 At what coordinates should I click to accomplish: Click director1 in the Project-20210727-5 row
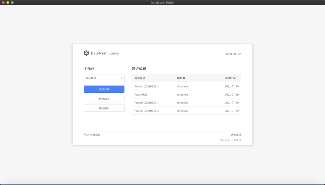pos(183,111)
